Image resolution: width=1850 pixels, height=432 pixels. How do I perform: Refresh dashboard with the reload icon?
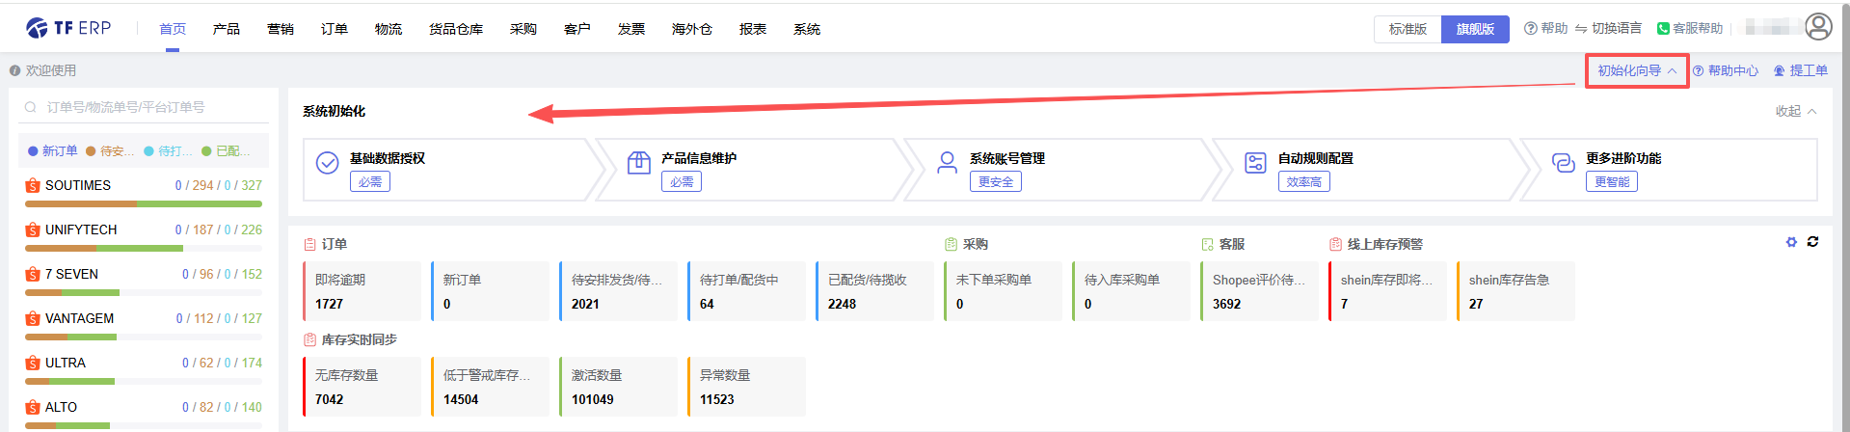point(1812,242)
